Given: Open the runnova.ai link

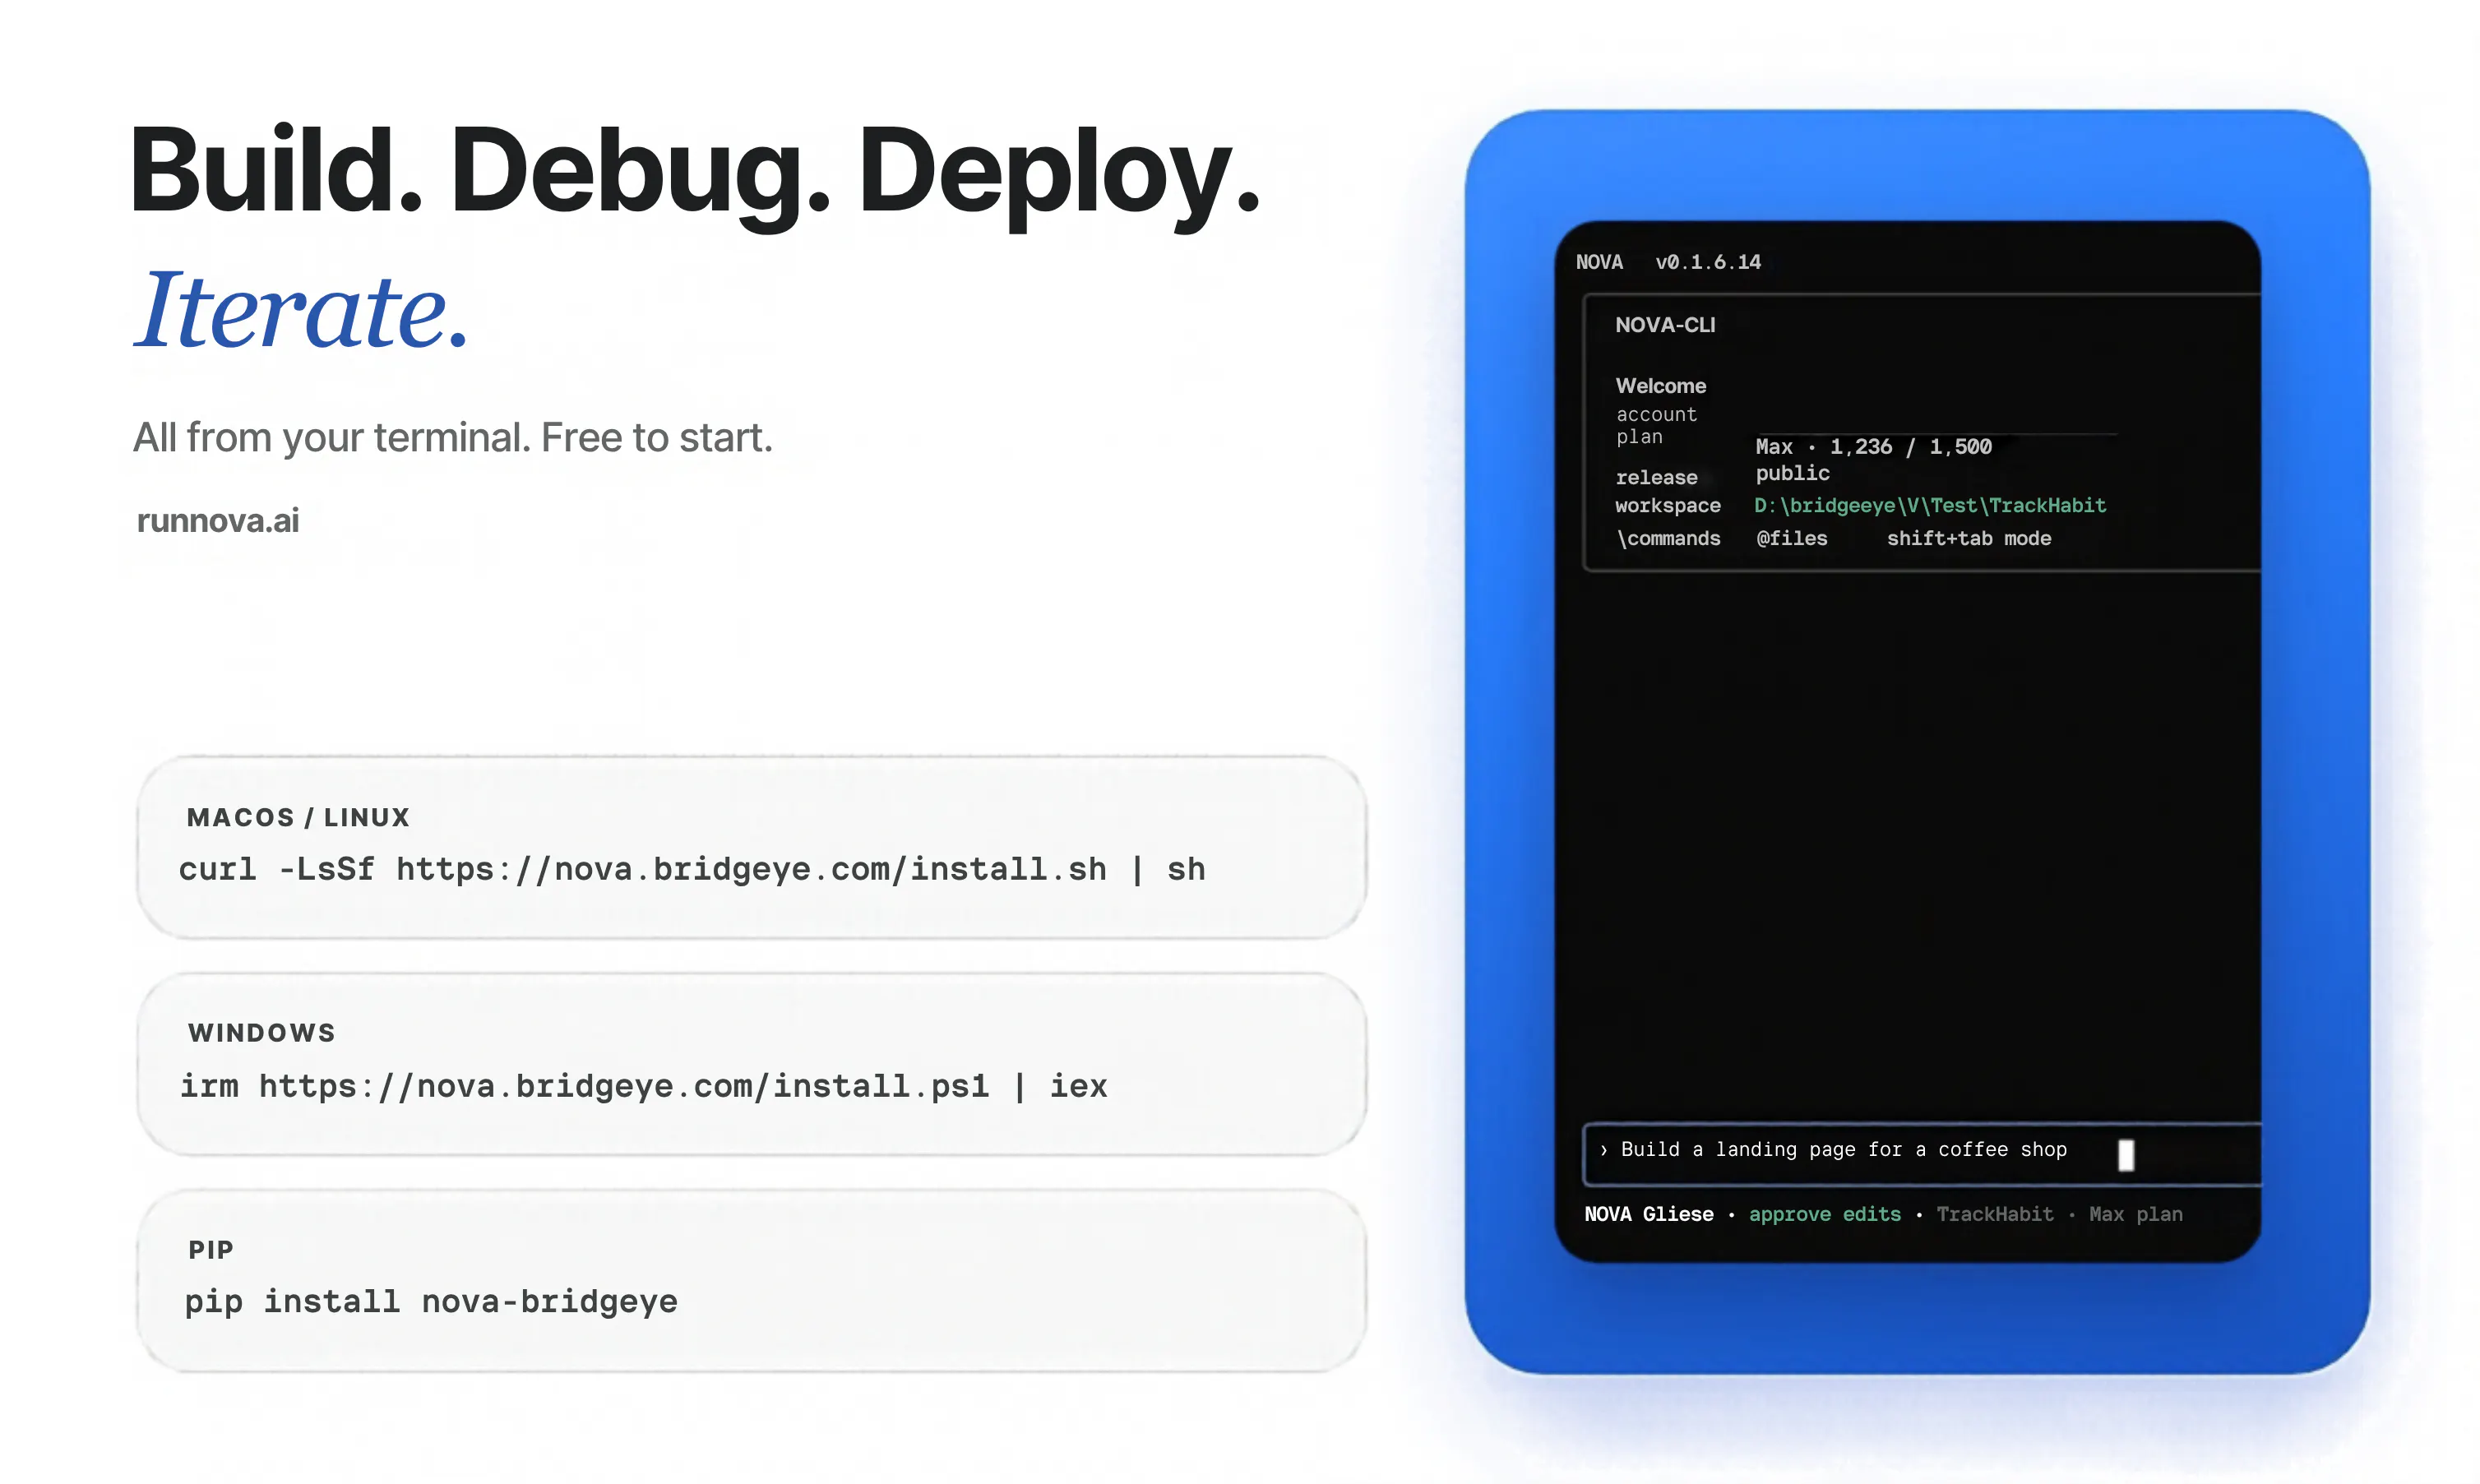Looking at the screenshot, I should click(217, 520).
